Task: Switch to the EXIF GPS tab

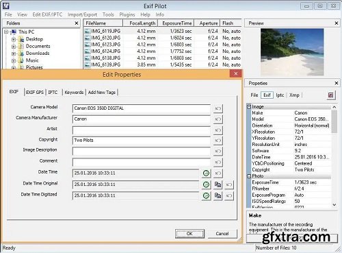Action: pos(35,93)
